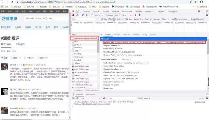Select the 好评 radio button
The height and width of the screenshot is (120, 209).
click(12, 58)
